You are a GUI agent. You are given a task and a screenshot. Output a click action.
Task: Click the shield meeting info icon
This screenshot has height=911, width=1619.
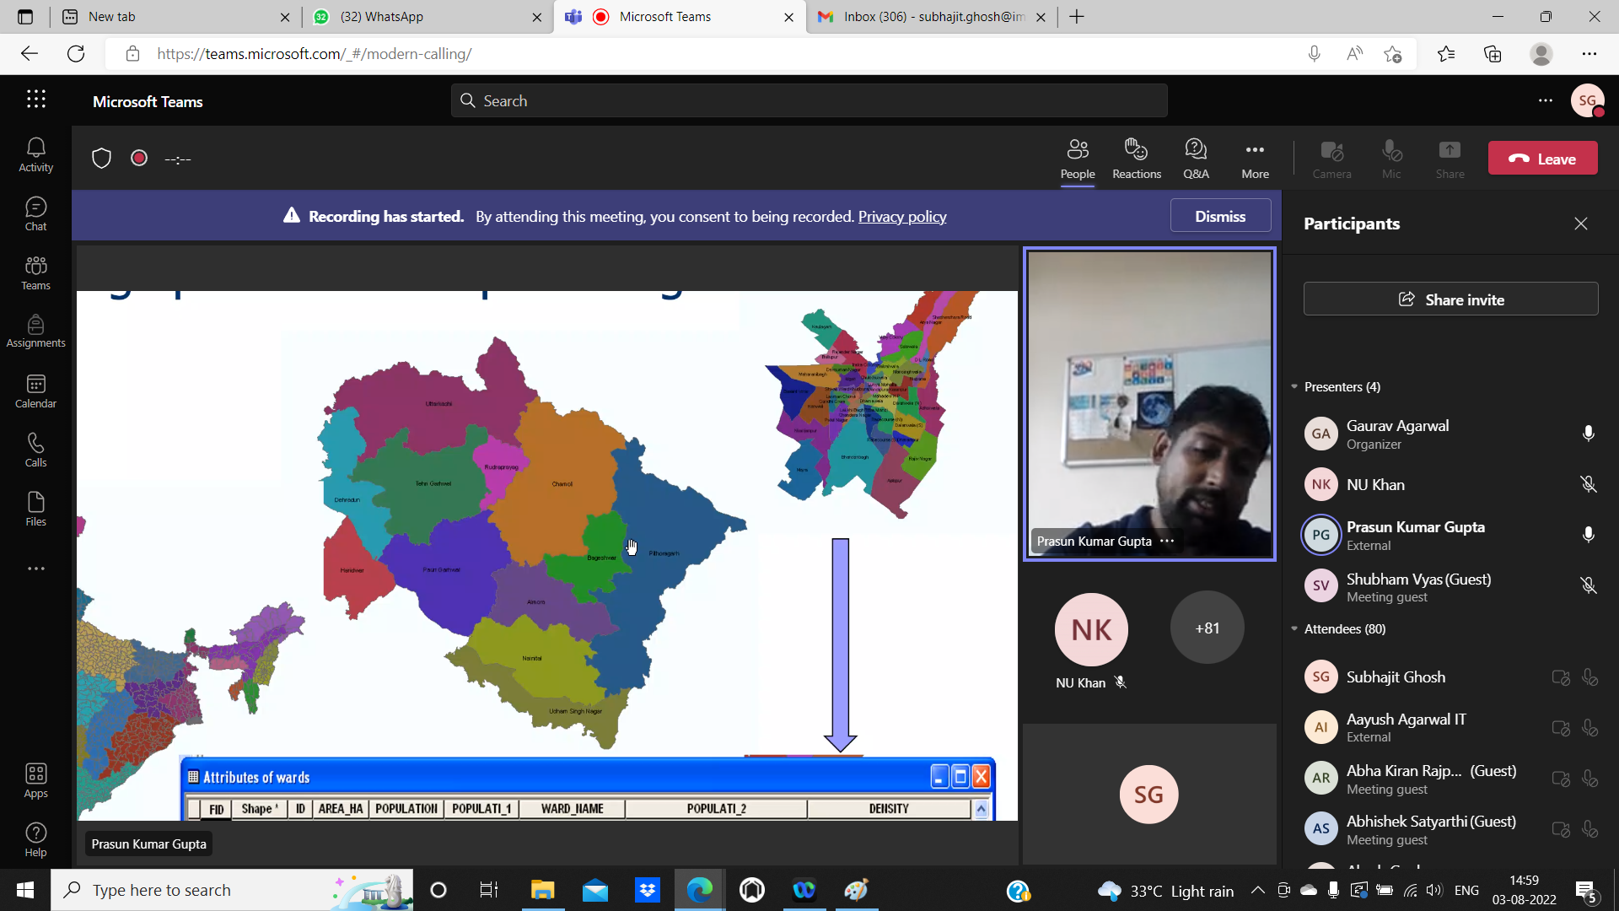(101, 159)
